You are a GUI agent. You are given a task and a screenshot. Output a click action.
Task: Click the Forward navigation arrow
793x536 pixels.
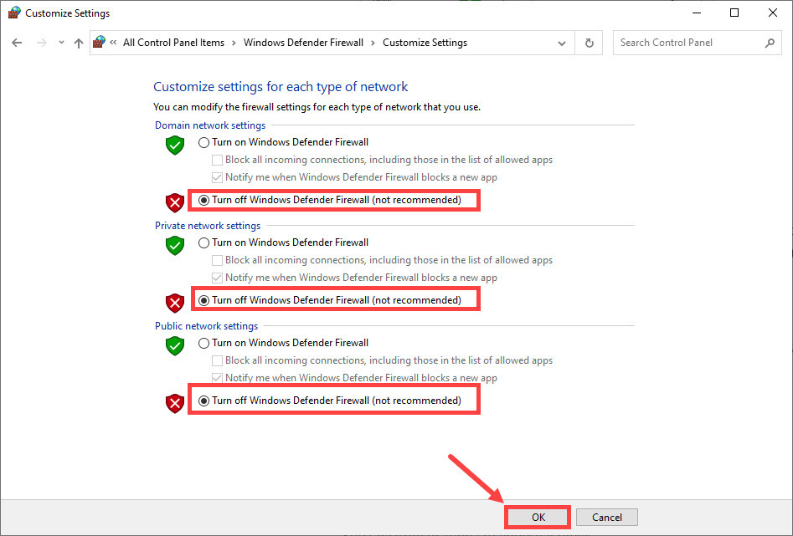(42, 43)
